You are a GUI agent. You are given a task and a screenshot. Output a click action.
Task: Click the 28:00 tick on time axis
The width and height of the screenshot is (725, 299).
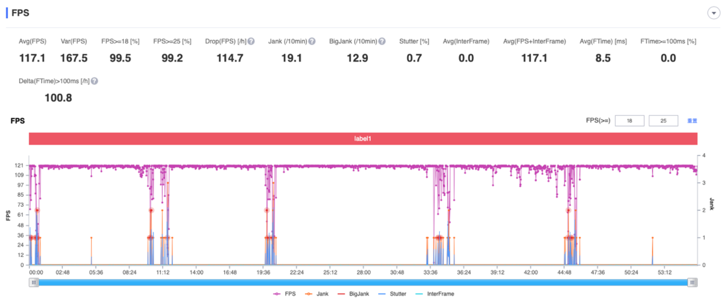tap(363, 272)
